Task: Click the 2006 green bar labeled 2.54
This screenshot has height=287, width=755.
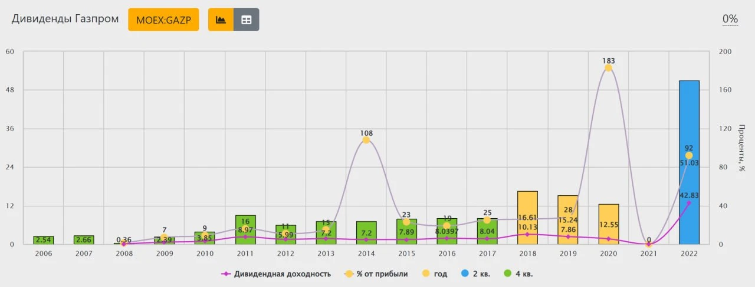Action: [43, 240]
